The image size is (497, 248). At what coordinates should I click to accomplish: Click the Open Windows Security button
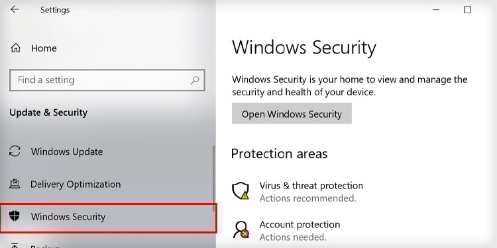(x=292, y=114)
